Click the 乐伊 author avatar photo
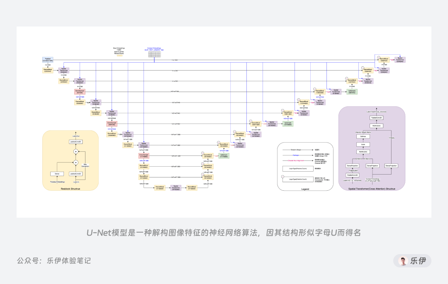Screen dimensions: 448x284 403,261
